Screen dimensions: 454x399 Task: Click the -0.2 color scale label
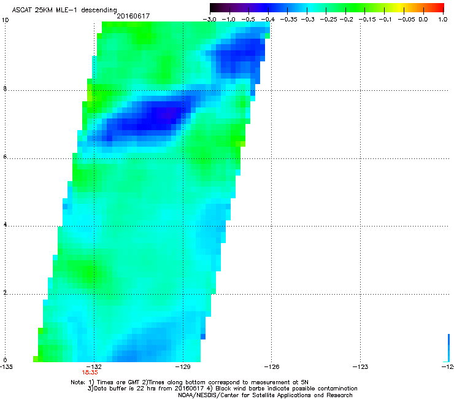click(x=347, y=20)
